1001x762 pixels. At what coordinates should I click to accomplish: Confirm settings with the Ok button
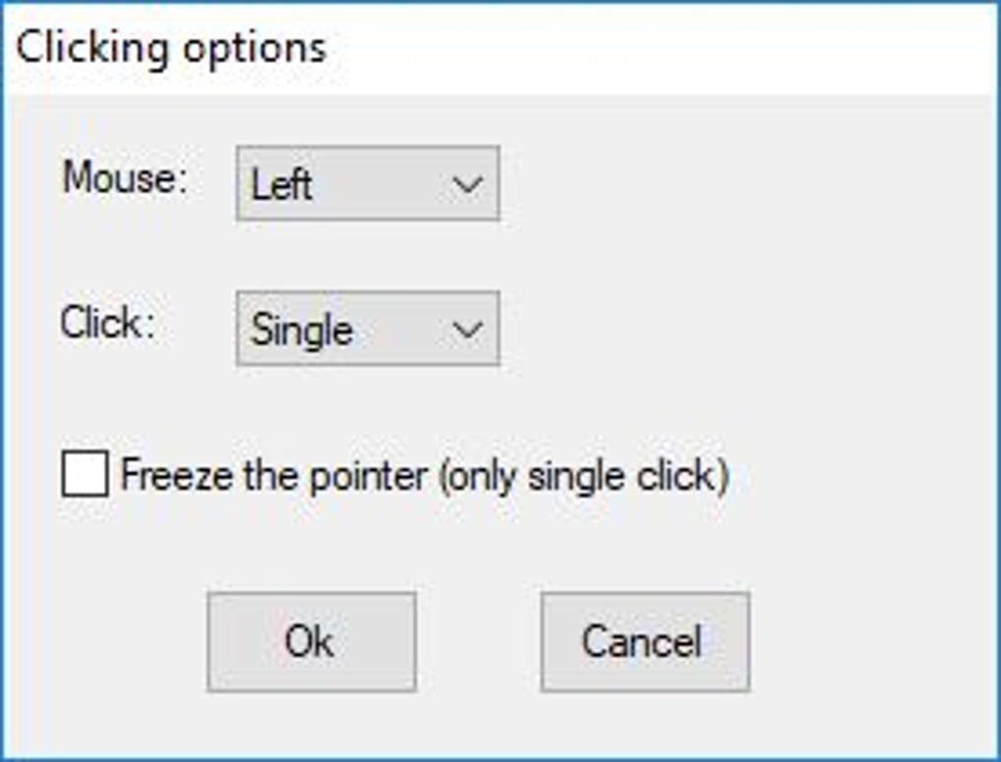click(x=311, y=641)
